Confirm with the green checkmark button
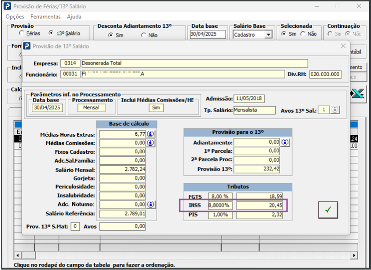The width and height of the screenshot is (371, 270). (x=328, y=210)
